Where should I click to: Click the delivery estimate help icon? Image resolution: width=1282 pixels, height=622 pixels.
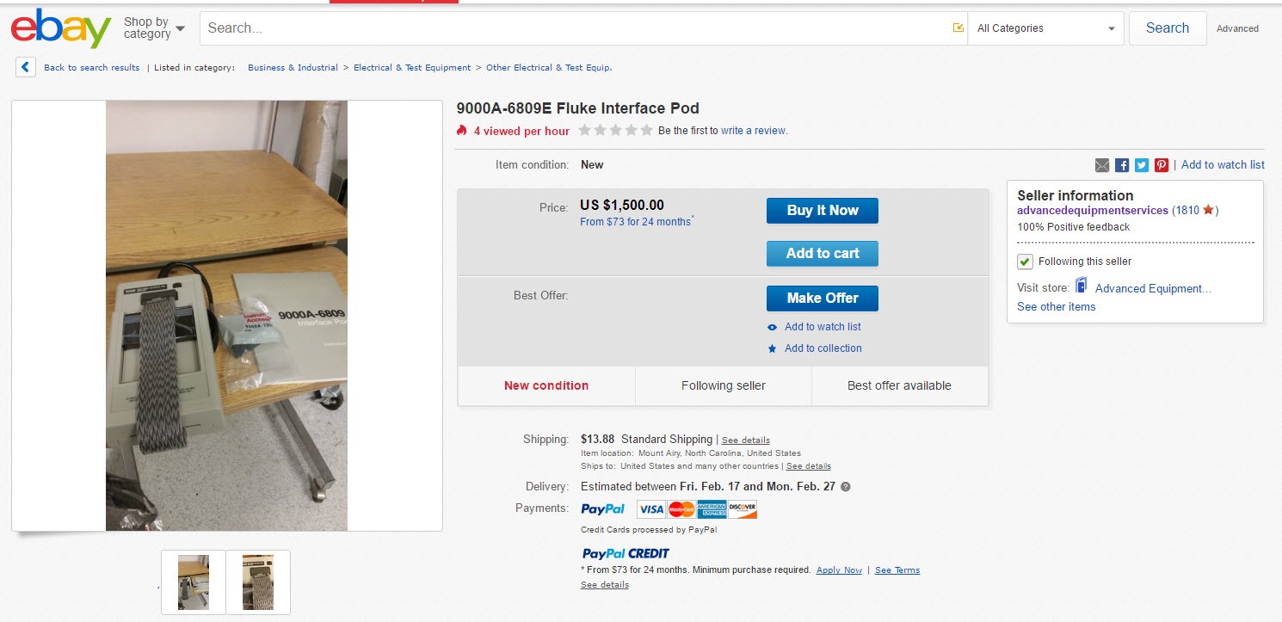pos(846,487)
